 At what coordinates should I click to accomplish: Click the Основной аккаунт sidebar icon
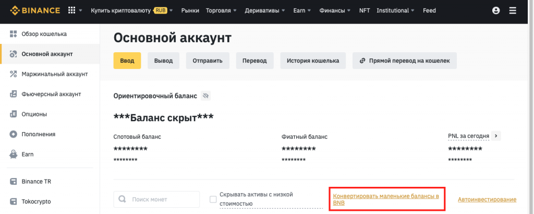click(13, 54)
